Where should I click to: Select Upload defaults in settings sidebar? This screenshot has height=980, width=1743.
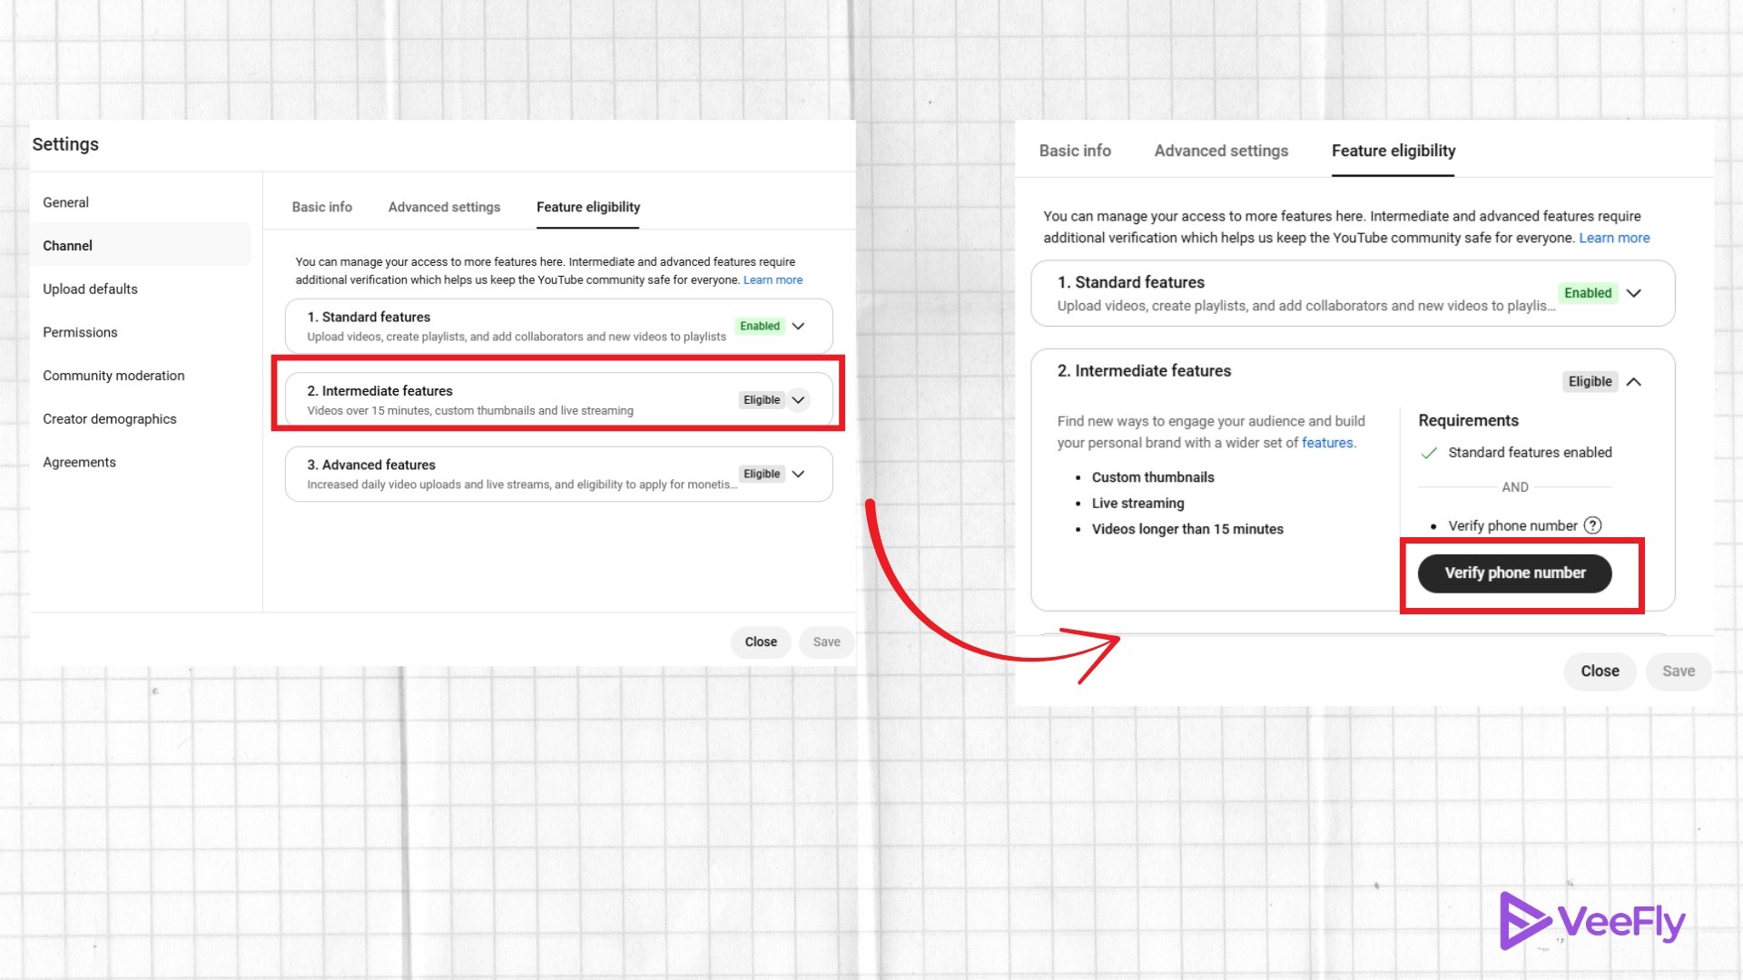[90, 289]
